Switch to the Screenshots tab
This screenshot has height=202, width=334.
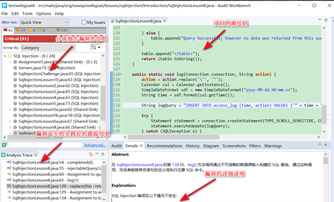pos(234,146)
